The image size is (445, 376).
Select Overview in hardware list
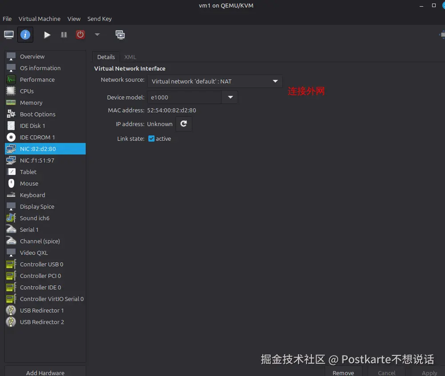point(45,56)
